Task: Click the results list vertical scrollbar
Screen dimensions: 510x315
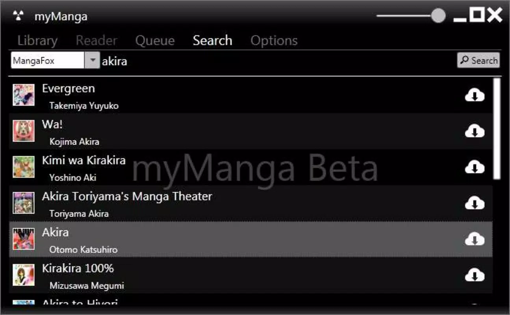Action: pos(497,128)
